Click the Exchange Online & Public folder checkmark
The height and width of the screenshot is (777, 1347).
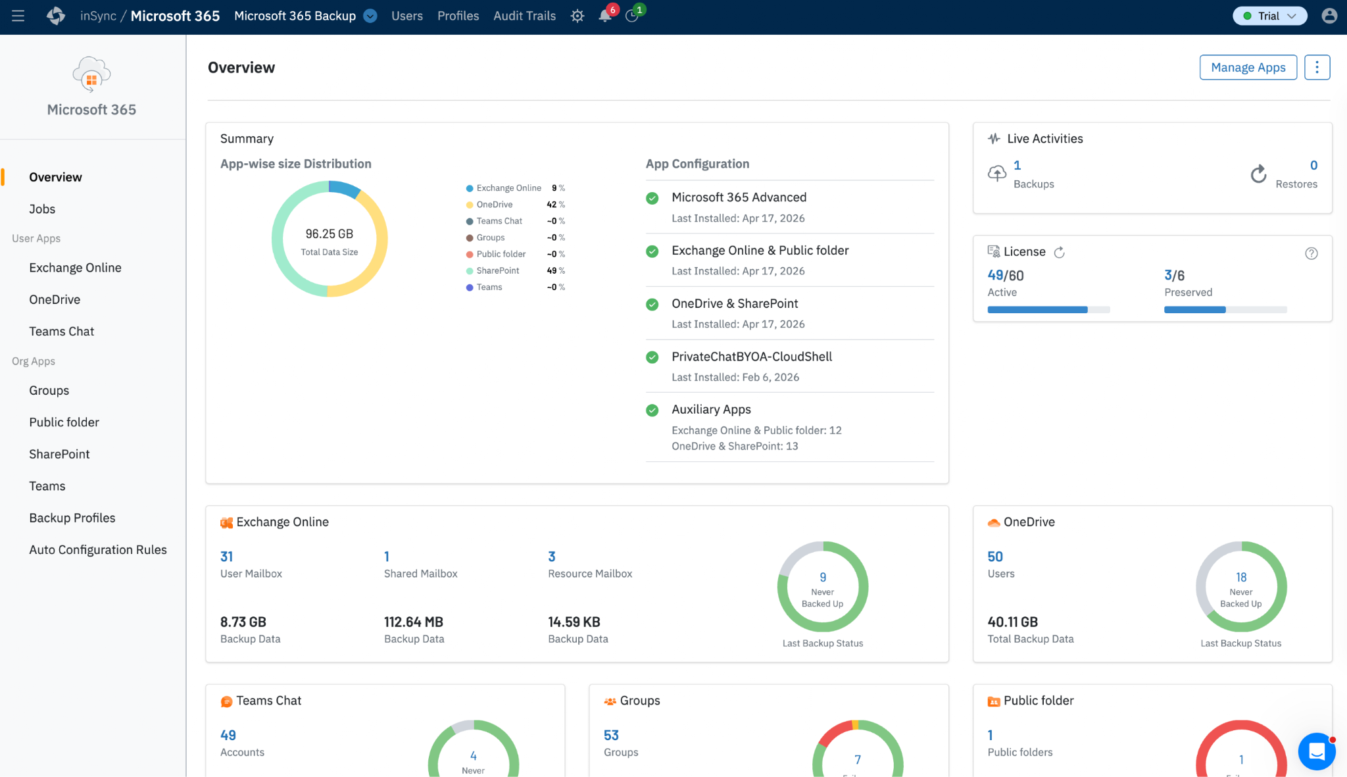point(652,251)
